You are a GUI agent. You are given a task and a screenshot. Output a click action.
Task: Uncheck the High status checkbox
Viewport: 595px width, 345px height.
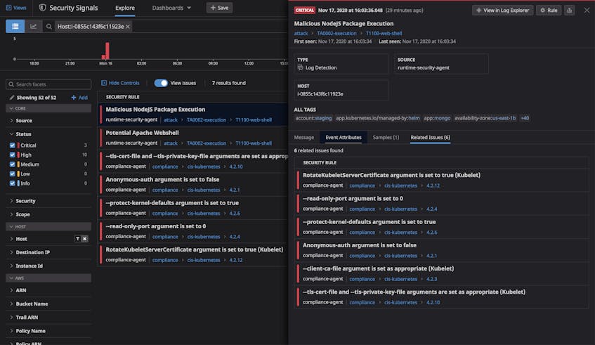pos(13,155)
